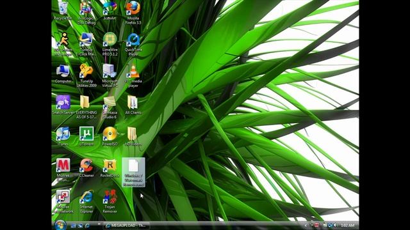Select the Windows 7 Watermark Remover file
Screen dimensions: 410x230
(133, 172)
